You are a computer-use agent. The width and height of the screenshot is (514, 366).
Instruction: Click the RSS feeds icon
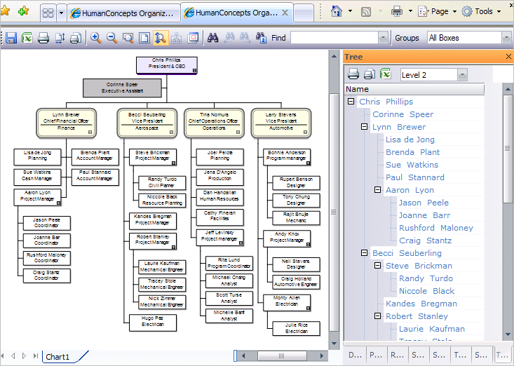pyautogui.click(x=366, y=12)
